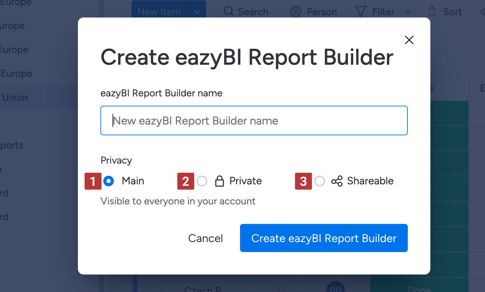The height and width of the screenshot is (292, 485).
Task: Click the 'eazyBI Report Builder name' field label
Action: [x=161, y=93]
